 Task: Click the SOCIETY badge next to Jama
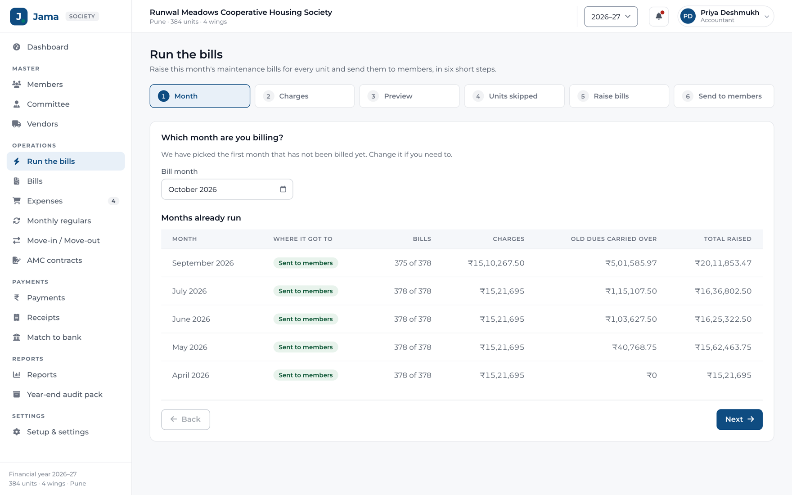pyautogui.click(x=82, y=16)
